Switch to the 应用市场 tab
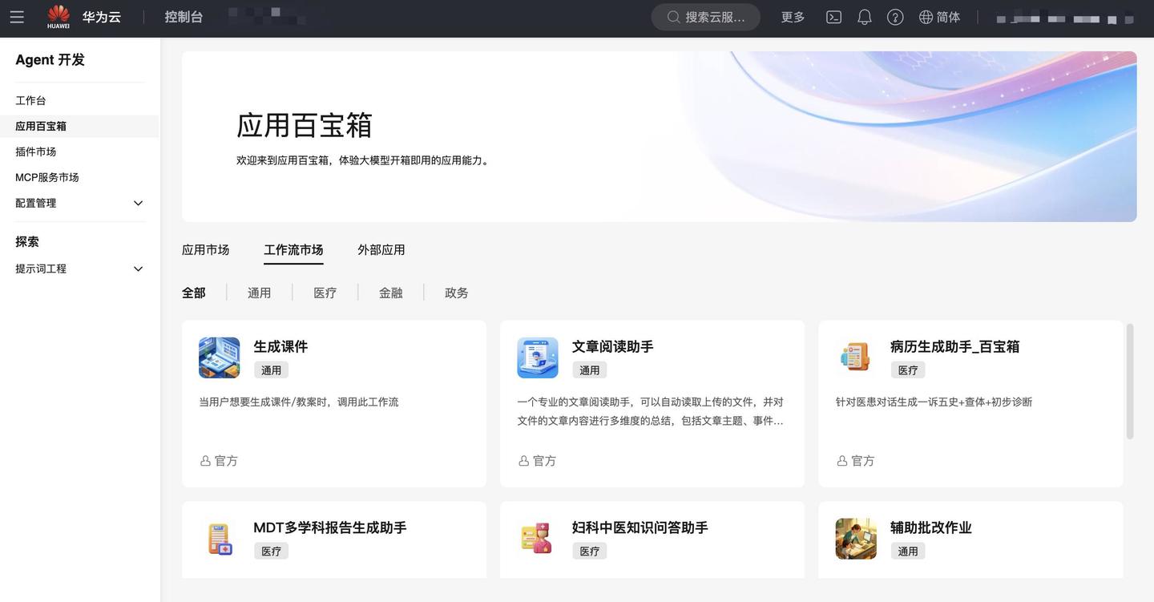This screenshot has height=602, width=1154. [x=206, y=249]
